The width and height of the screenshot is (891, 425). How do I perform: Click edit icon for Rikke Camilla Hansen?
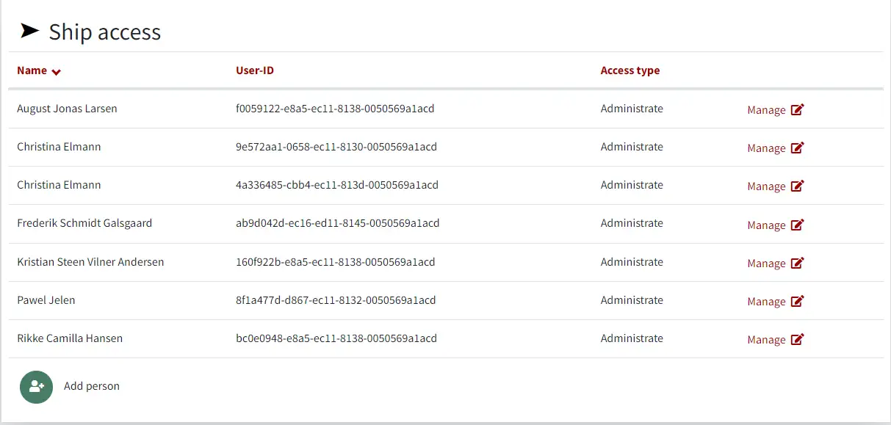797,340
